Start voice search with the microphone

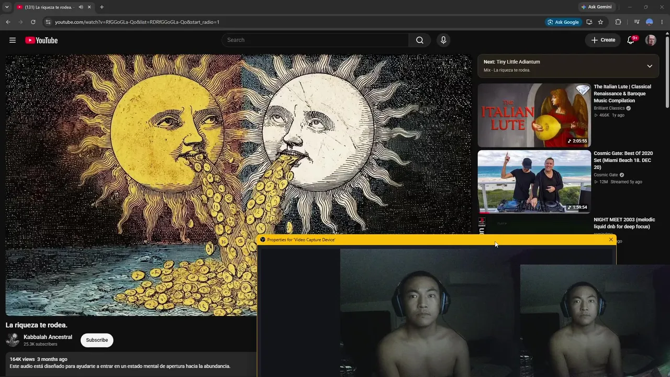pyautogui.click(x=443, y=40)
